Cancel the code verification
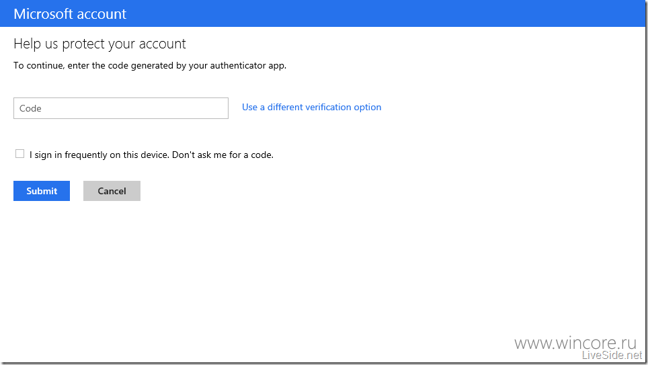The height and width of the screenshot is (365, 648). pyautogui.click(x=112, y=191)
